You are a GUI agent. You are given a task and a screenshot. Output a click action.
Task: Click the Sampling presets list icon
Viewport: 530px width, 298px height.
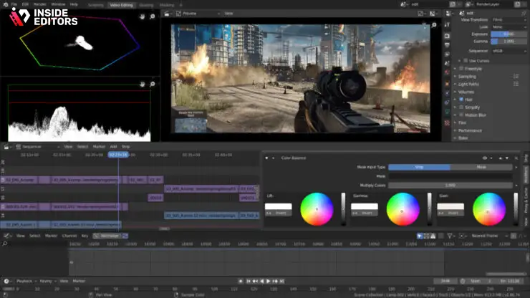coord(516,77)
